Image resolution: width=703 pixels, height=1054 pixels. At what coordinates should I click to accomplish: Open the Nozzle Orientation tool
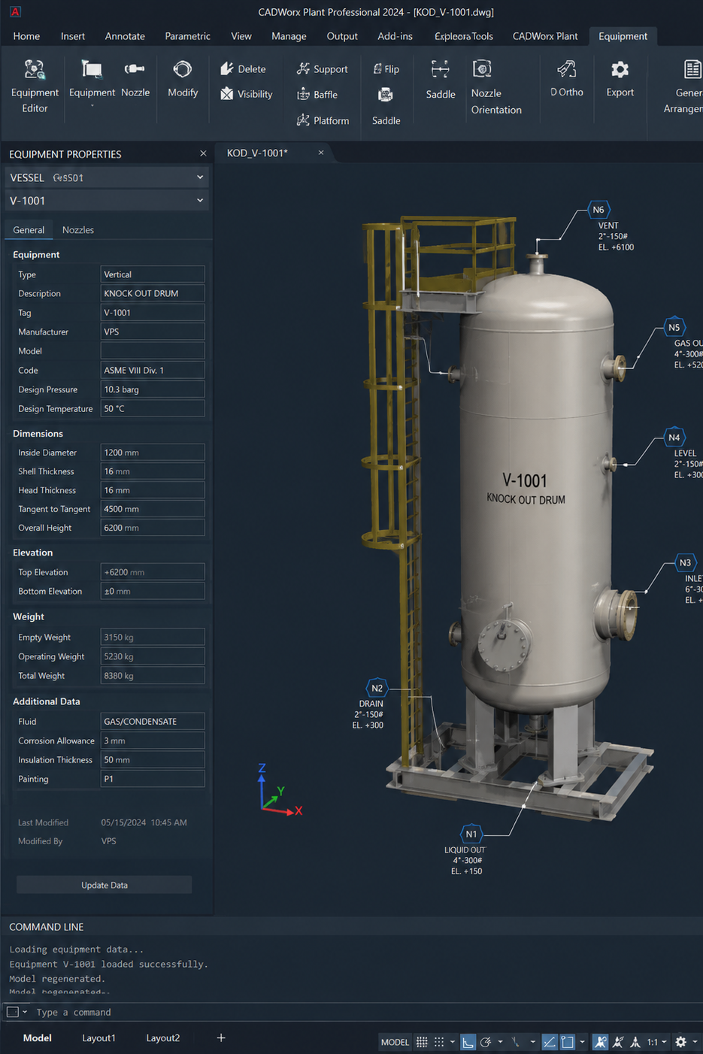(496, 89)
